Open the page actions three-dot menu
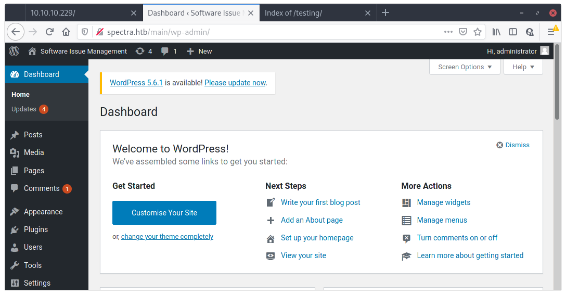 pos(448,32)
